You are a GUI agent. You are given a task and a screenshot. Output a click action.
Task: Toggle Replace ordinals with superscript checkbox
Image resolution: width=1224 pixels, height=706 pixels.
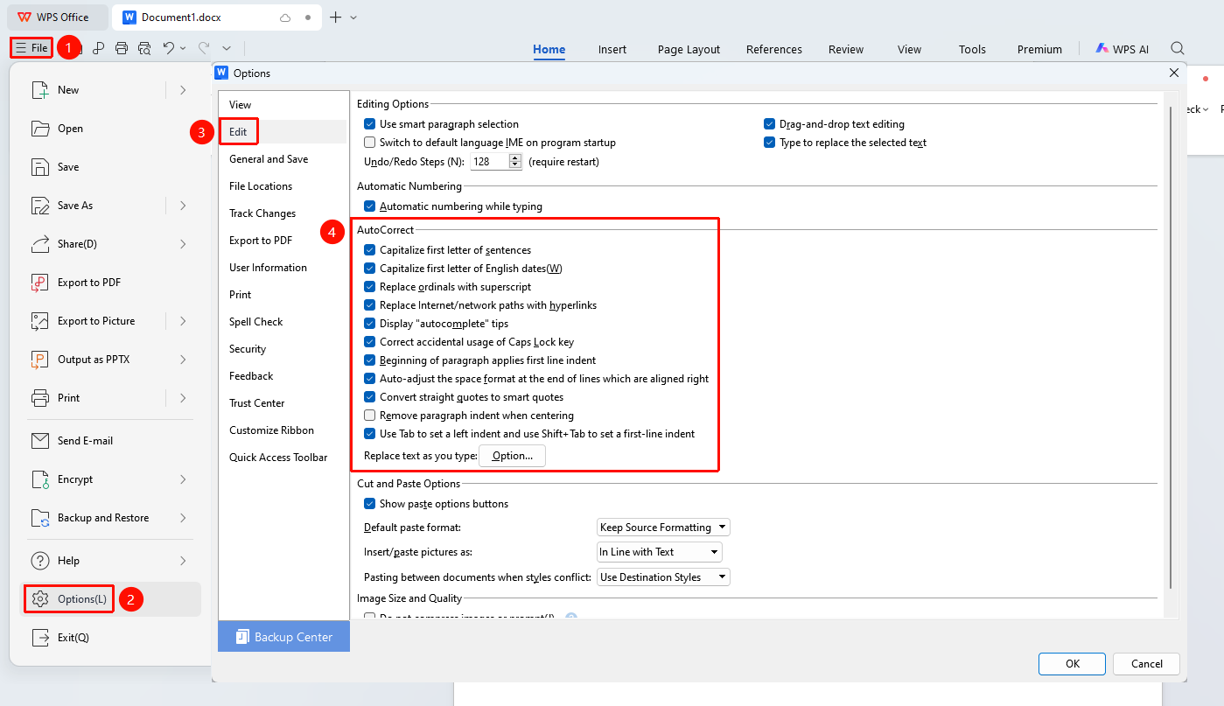370,287
